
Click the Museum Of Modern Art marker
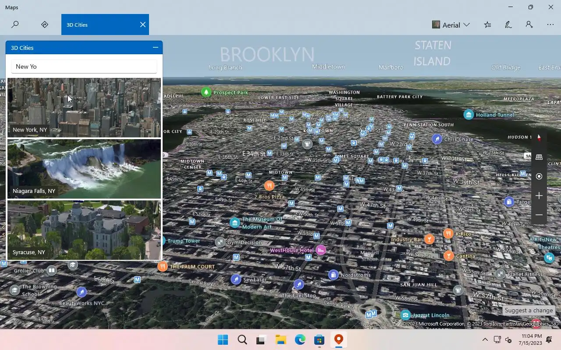click(x=235, y=223)
